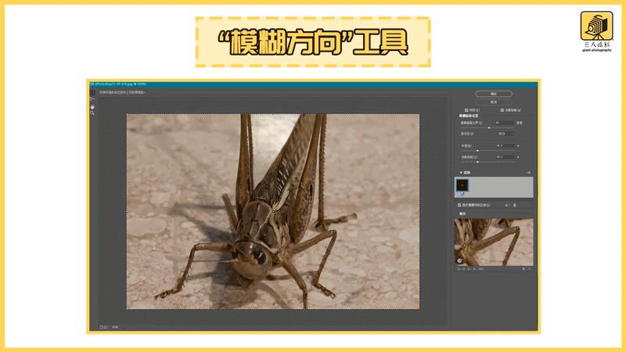Toggle the blur trace thumbnail checkbox
The image size is (626, 352).
pyautogui.click(x=462, y=193)
